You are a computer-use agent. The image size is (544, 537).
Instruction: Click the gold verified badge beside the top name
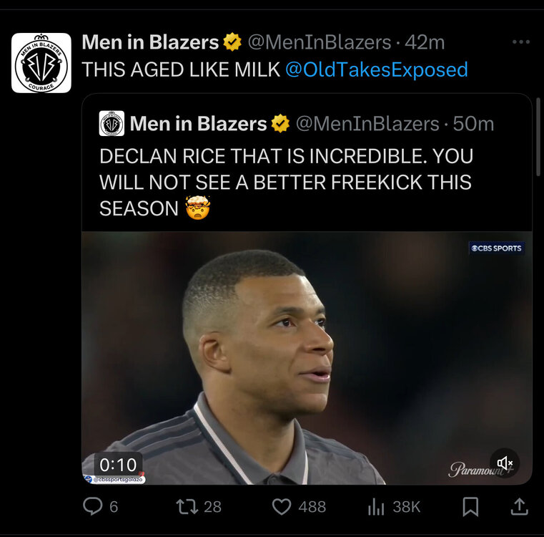click(232, 42)
